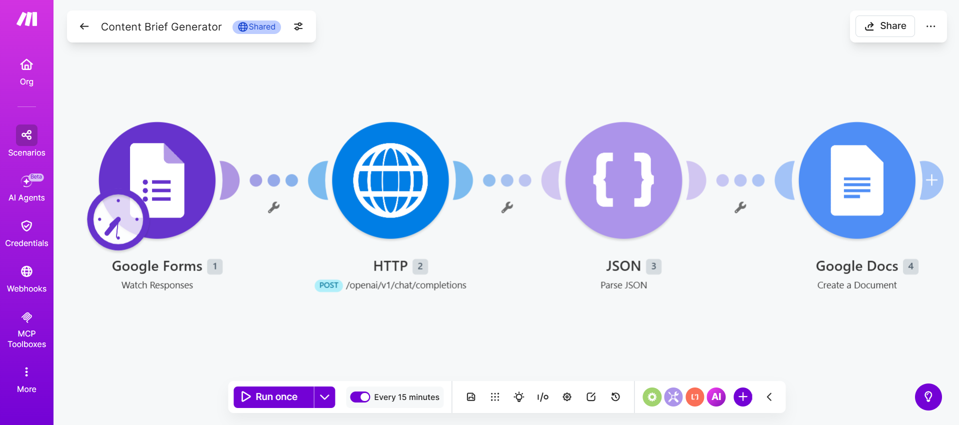
Task: Open the HTTP module
Action: pyautogui.click(x=390, y=180)
